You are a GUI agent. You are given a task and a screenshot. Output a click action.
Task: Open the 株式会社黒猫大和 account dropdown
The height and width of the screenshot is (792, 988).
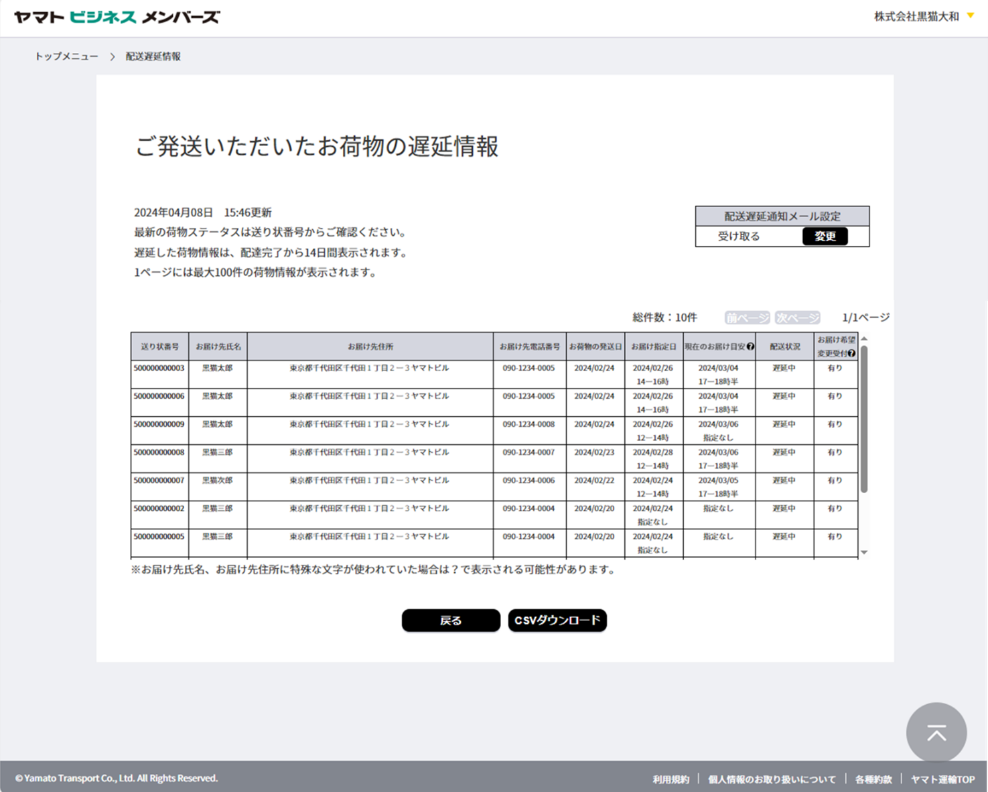click(924, 17)
